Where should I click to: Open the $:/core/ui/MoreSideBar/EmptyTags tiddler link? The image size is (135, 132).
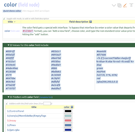click(27, 116)
